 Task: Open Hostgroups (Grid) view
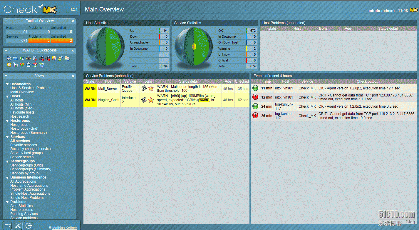tap(24, 129)
